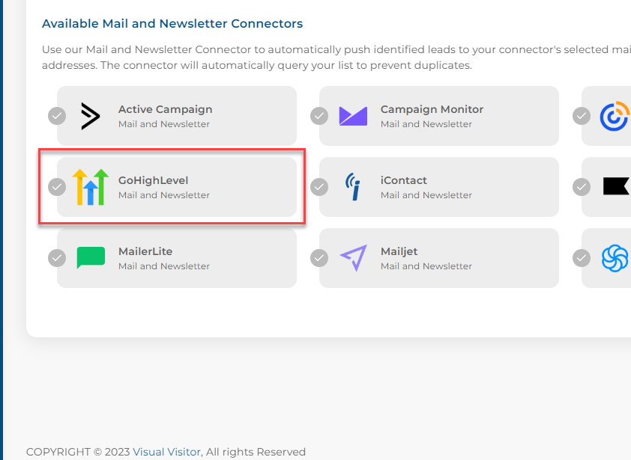
Task: Click the orange and blue circular connector icon
Action: pos(615,116)
